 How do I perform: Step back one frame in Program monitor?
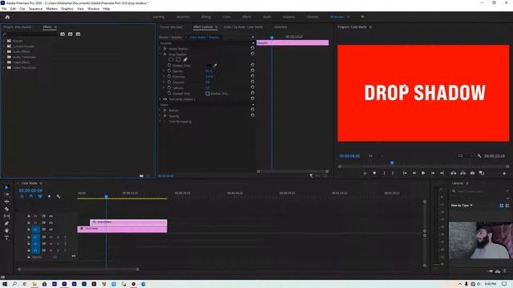pyautogui.click(x=414, y=173)
